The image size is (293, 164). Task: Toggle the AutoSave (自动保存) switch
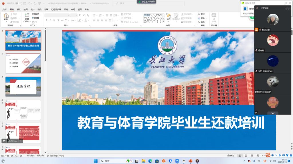point(18,3)
